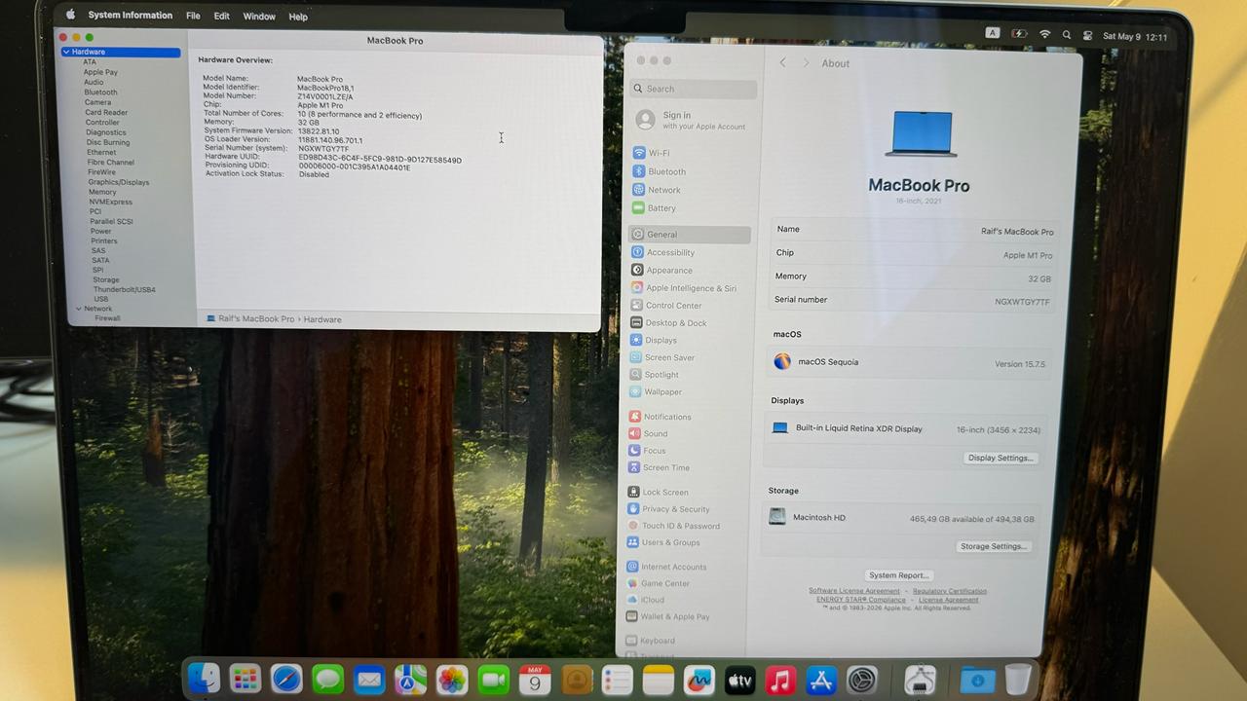Select Bluetooth in System Information list
The height and width of the screenshot is (701, 1247).
point(100,92)
